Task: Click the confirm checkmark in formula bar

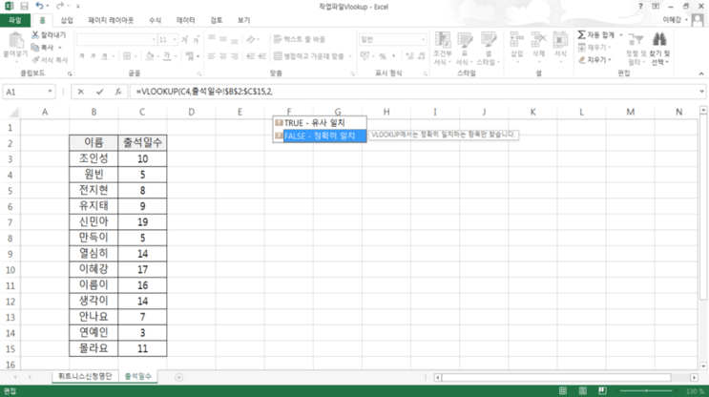Action: coord(99,92)
